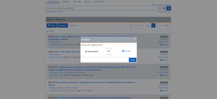Switch to the Search MSC tab

pyautogui.click(x=99, y=2)
